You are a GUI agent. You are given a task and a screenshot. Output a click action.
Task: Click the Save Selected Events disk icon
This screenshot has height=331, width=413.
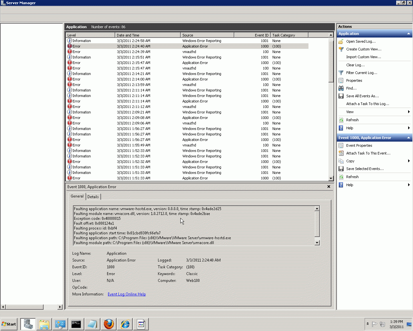pyautogui.click(x=341, y=169)
